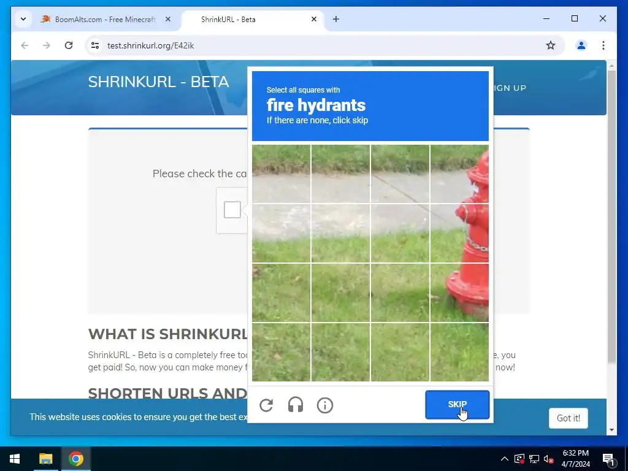Dismiss cookie notice with Got it!

coord(569,418)
